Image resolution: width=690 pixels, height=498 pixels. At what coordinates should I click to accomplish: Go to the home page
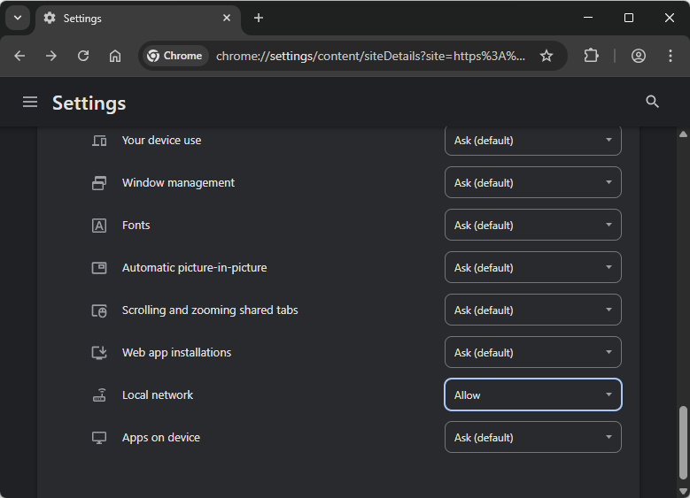pyautogui.click(x=115, y=56)
